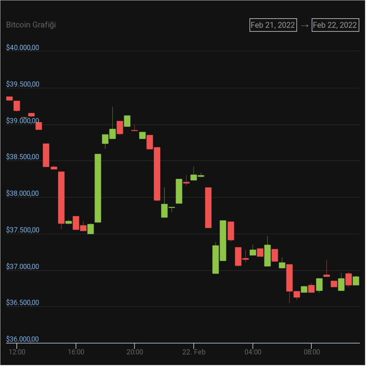Open the Feb 22, 2022 end date field
Screen dimensions: 366x366
(335, 25)
